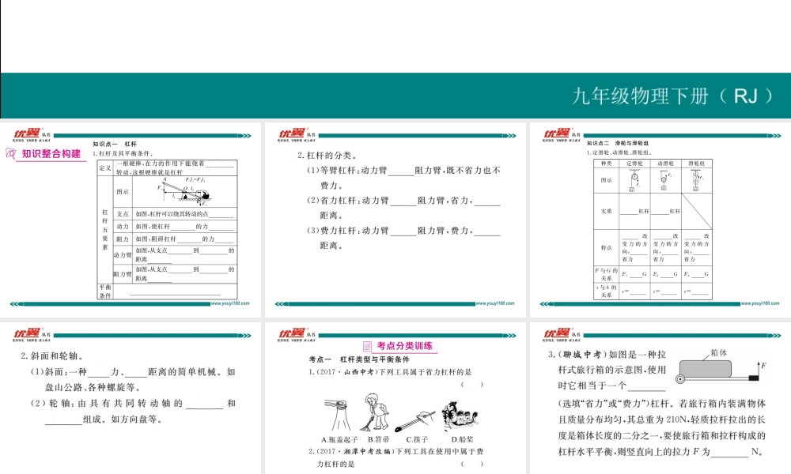Click the 知识整合构建 pink banner button

pyautogui.click(x=51, y=155)
